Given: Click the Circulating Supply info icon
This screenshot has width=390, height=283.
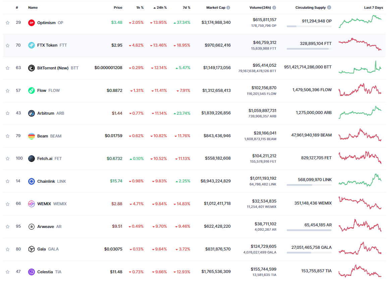Looking at the screenshot, I should click(329, 7).
